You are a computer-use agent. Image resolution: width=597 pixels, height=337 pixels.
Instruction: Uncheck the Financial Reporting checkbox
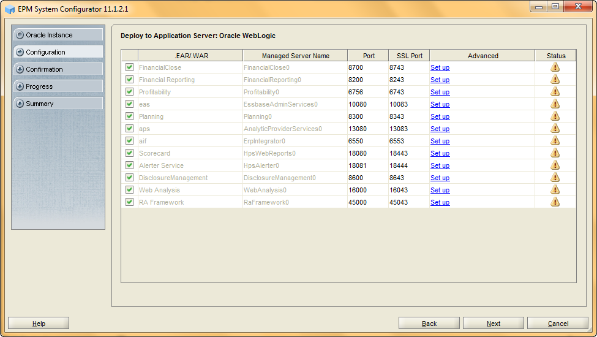(x=129, y=80)
